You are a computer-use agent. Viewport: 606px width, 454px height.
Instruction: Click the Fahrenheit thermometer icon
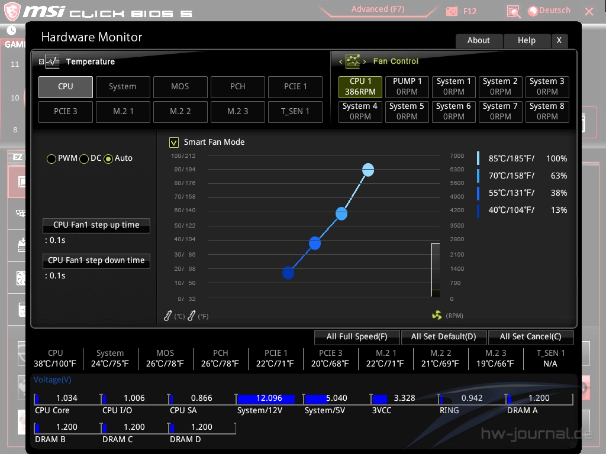[x=191, y=316]
